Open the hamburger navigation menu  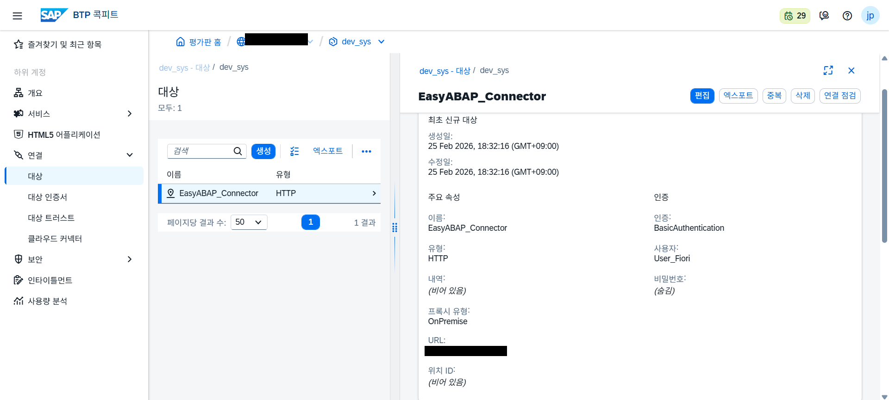[18, 16]
